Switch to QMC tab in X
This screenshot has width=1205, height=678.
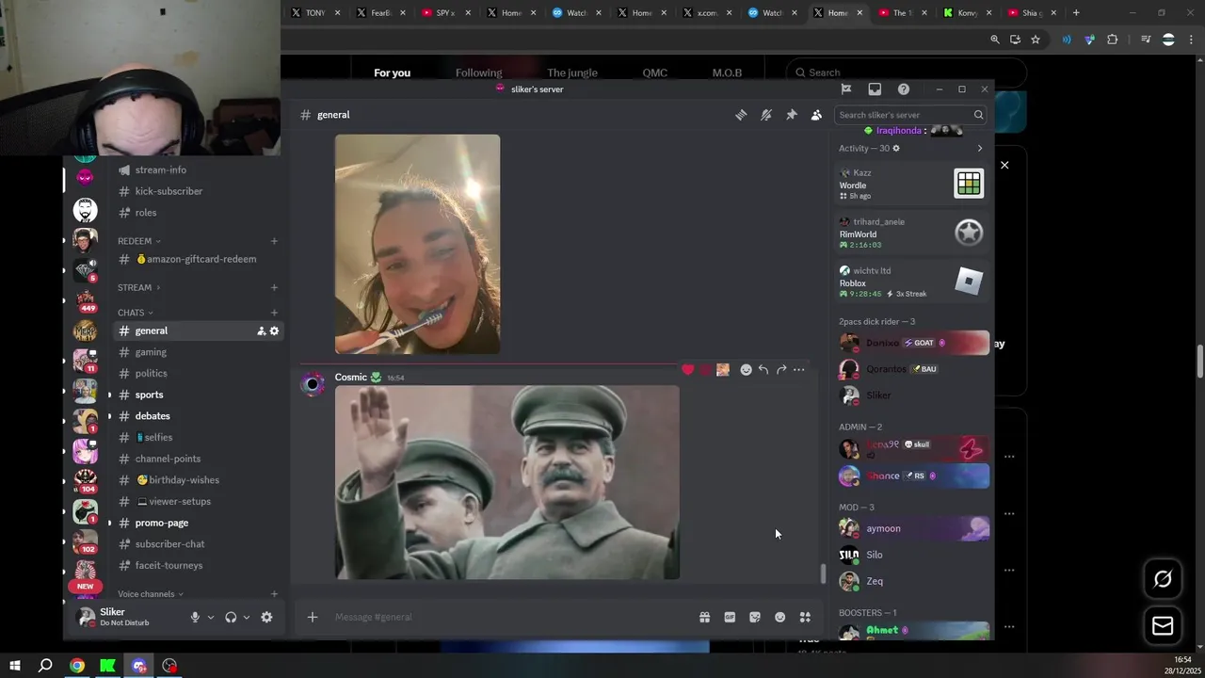pos(654,73)
